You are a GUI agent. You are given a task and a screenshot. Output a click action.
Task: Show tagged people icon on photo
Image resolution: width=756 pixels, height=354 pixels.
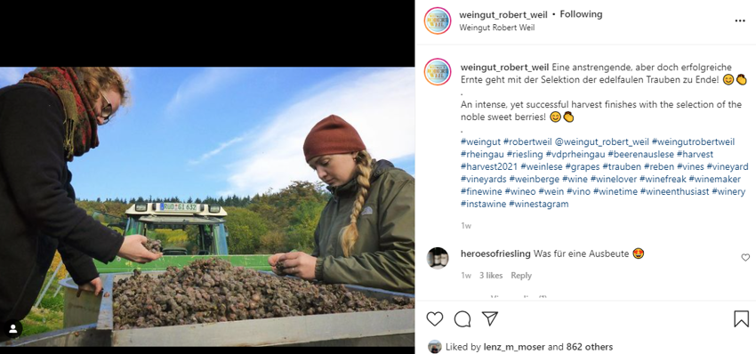[13, 329]
